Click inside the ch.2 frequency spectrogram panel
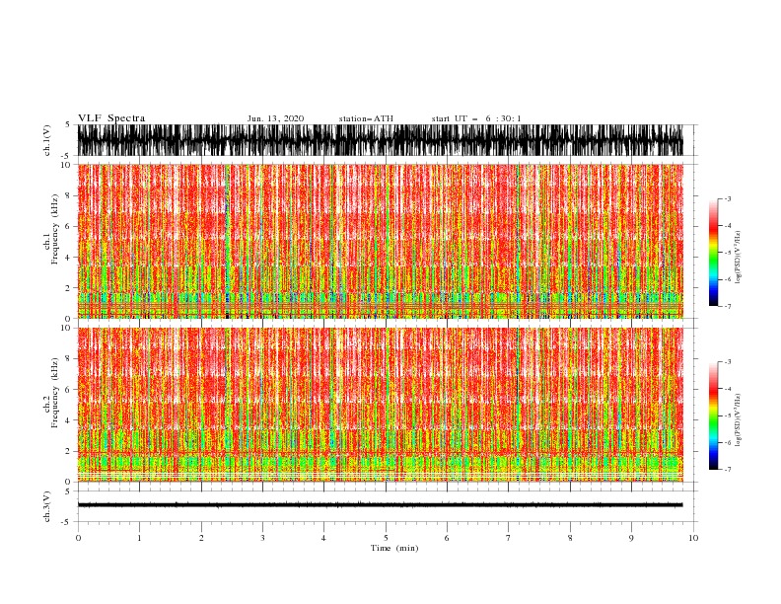This screenshot has height=604, width=781. click(380, 405)
